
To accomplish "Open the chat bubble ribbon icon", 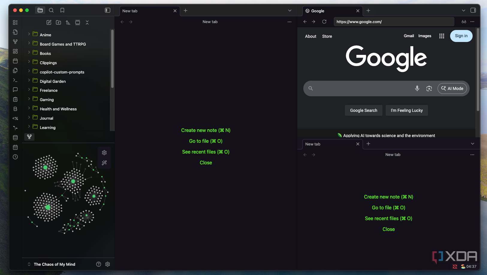I will point(15,90).
